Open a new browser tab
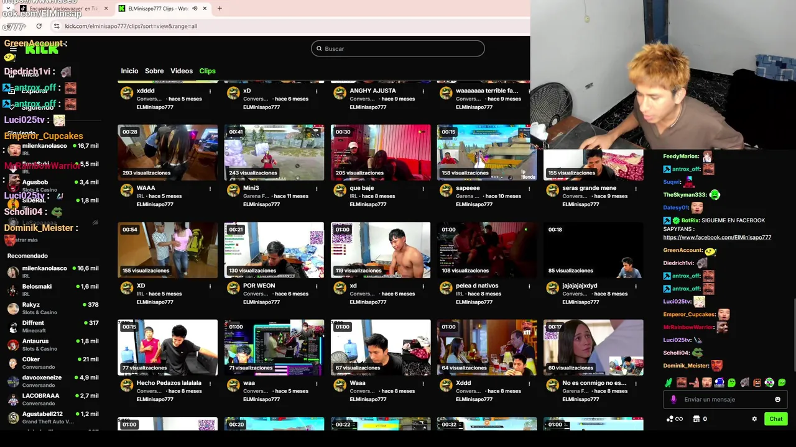 [x=220, y=9]
